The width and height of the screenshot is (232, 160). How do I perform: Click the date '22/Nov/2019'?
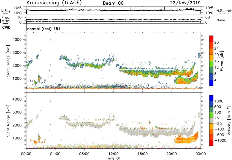(185, 3)
